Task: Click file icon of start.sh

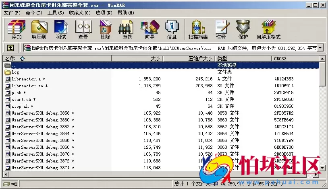Action: [x=8, y=99]
